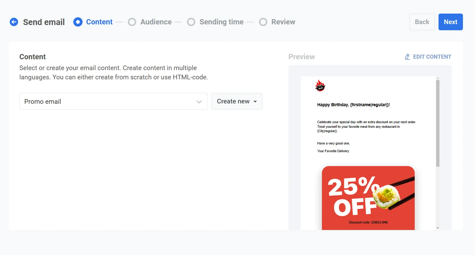Select the Content step radio circle
Viewport: 475px width, 255px height.
tap(78, 22)
